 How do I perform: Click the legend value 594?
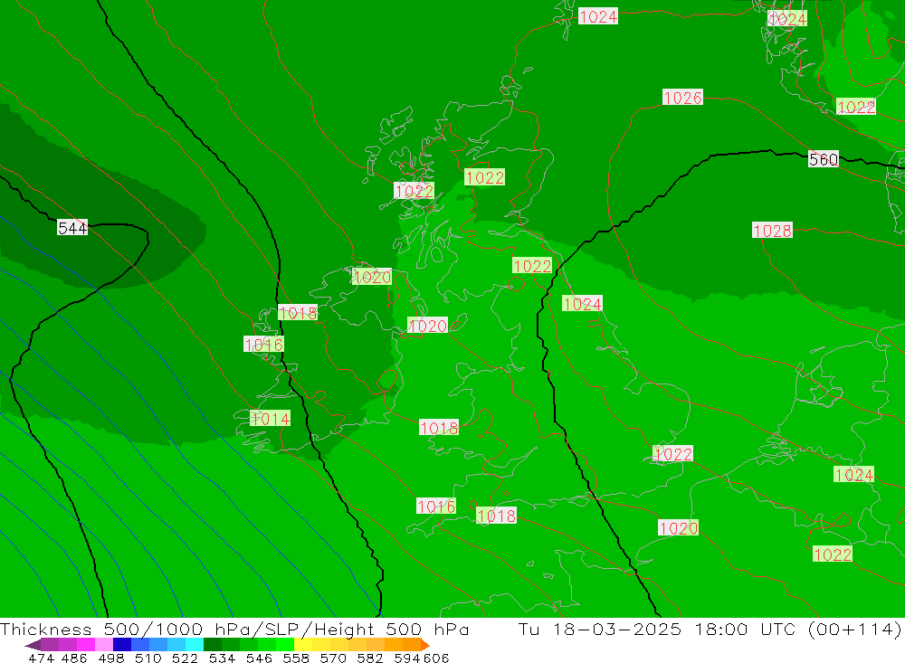tap(407, 658)
